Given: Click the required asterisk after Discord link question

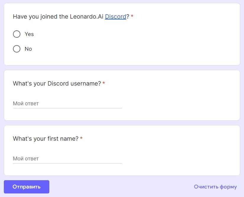Looking at the screenshot, I should (132, 17).
